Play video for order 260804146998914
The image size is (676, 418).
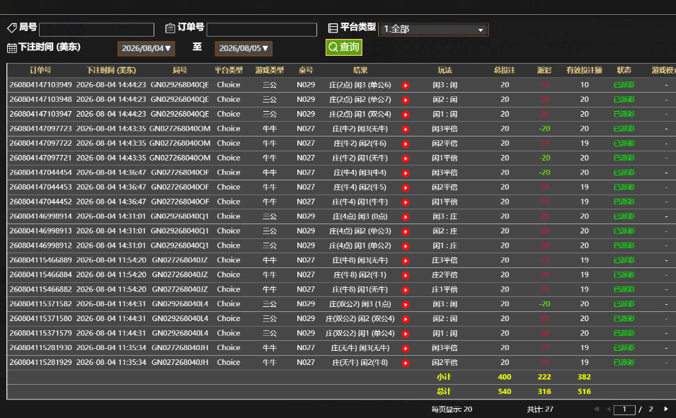point(406,216)
